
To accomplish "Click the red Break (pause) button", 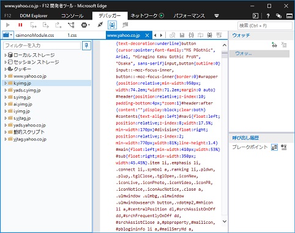I will (20, 25).
